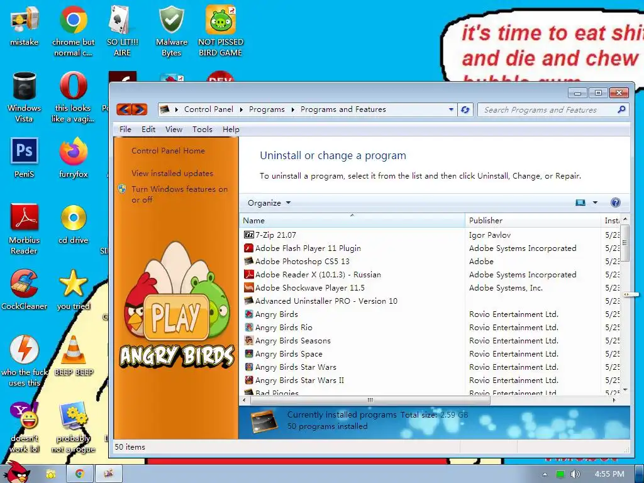
Task: Open the Help menu
Action: click(231, 130)
